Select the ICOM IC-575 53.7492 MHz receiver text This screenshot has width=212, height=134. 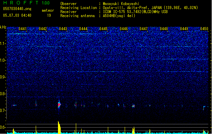click(x=135, y=12)
